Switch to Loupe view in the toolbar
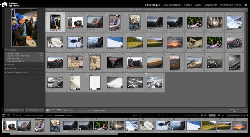This screenshot has height=137, width=250. 53,110
